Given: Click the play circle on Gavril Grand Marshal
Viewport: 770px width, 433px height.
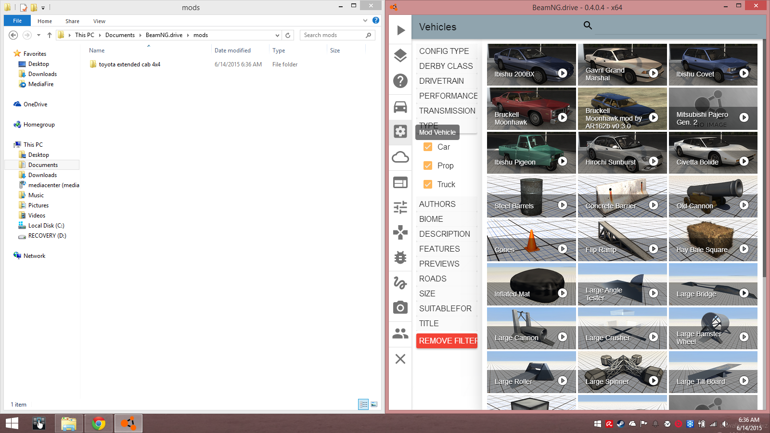Looking at the screenshot, I should pos(654,73).
